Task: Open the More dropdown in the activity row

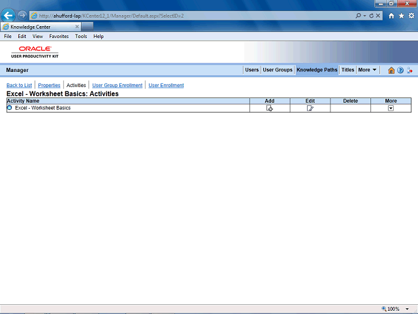Action: point(391,108)
